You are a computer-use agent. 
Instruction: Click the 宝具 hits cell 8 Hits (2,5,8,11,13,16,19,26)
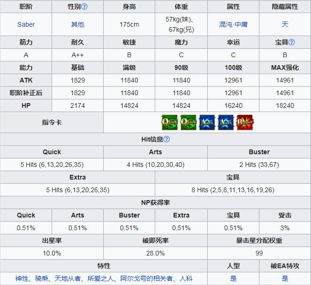233,190
